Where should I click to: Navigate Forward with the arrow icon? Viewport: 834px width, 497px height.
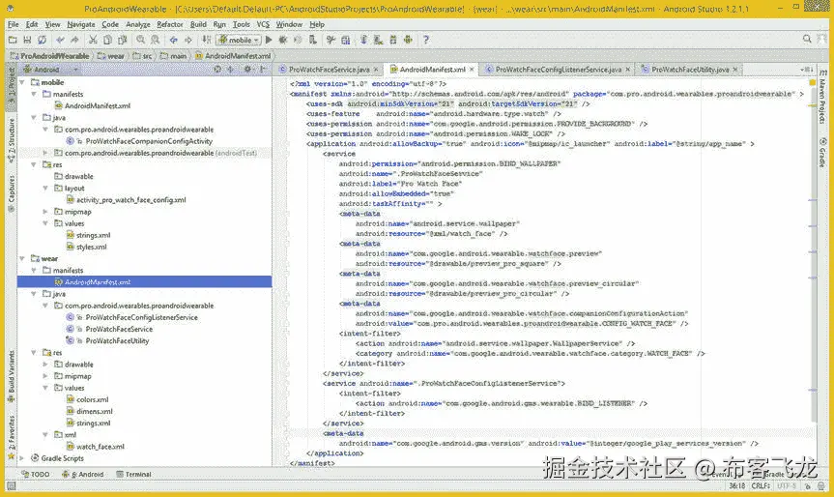coord(188,40)
